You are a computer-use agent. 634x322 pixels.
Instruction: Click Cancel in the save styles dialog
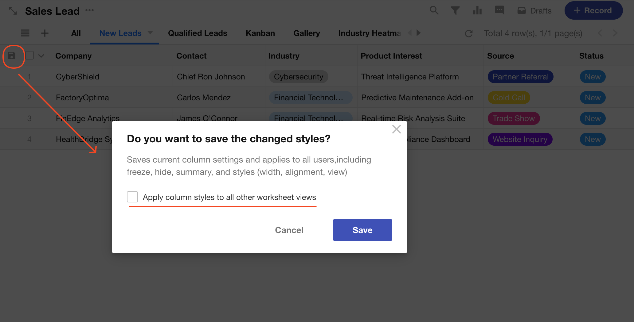coord(289,230)
